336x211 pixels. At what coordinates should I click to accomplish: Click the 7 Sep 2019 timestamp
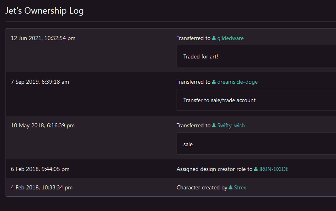(x=40, y=82)
